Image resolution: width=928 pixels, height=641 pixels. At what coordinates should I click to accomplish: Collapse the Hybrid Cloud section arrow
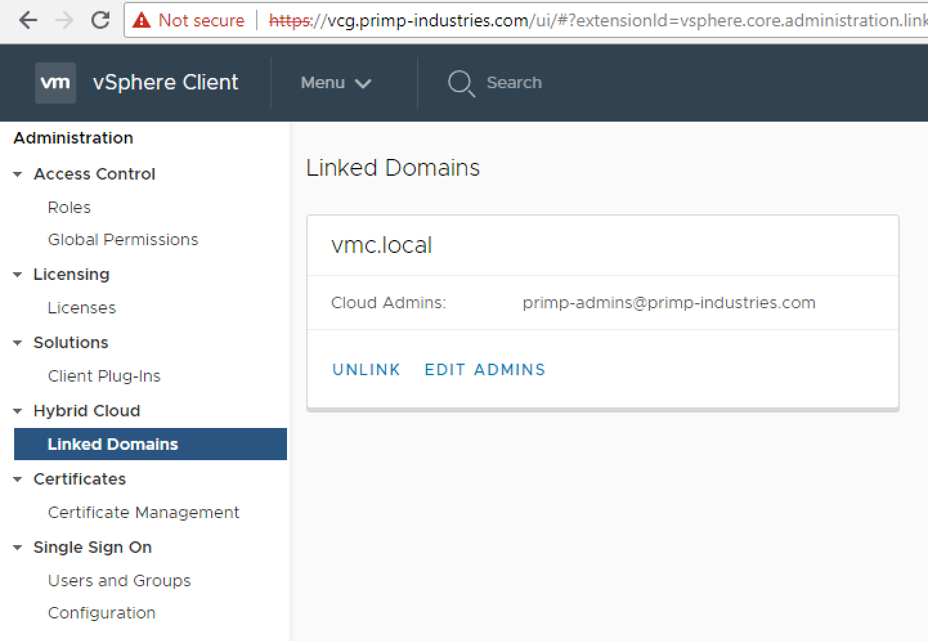pos(17,411)
